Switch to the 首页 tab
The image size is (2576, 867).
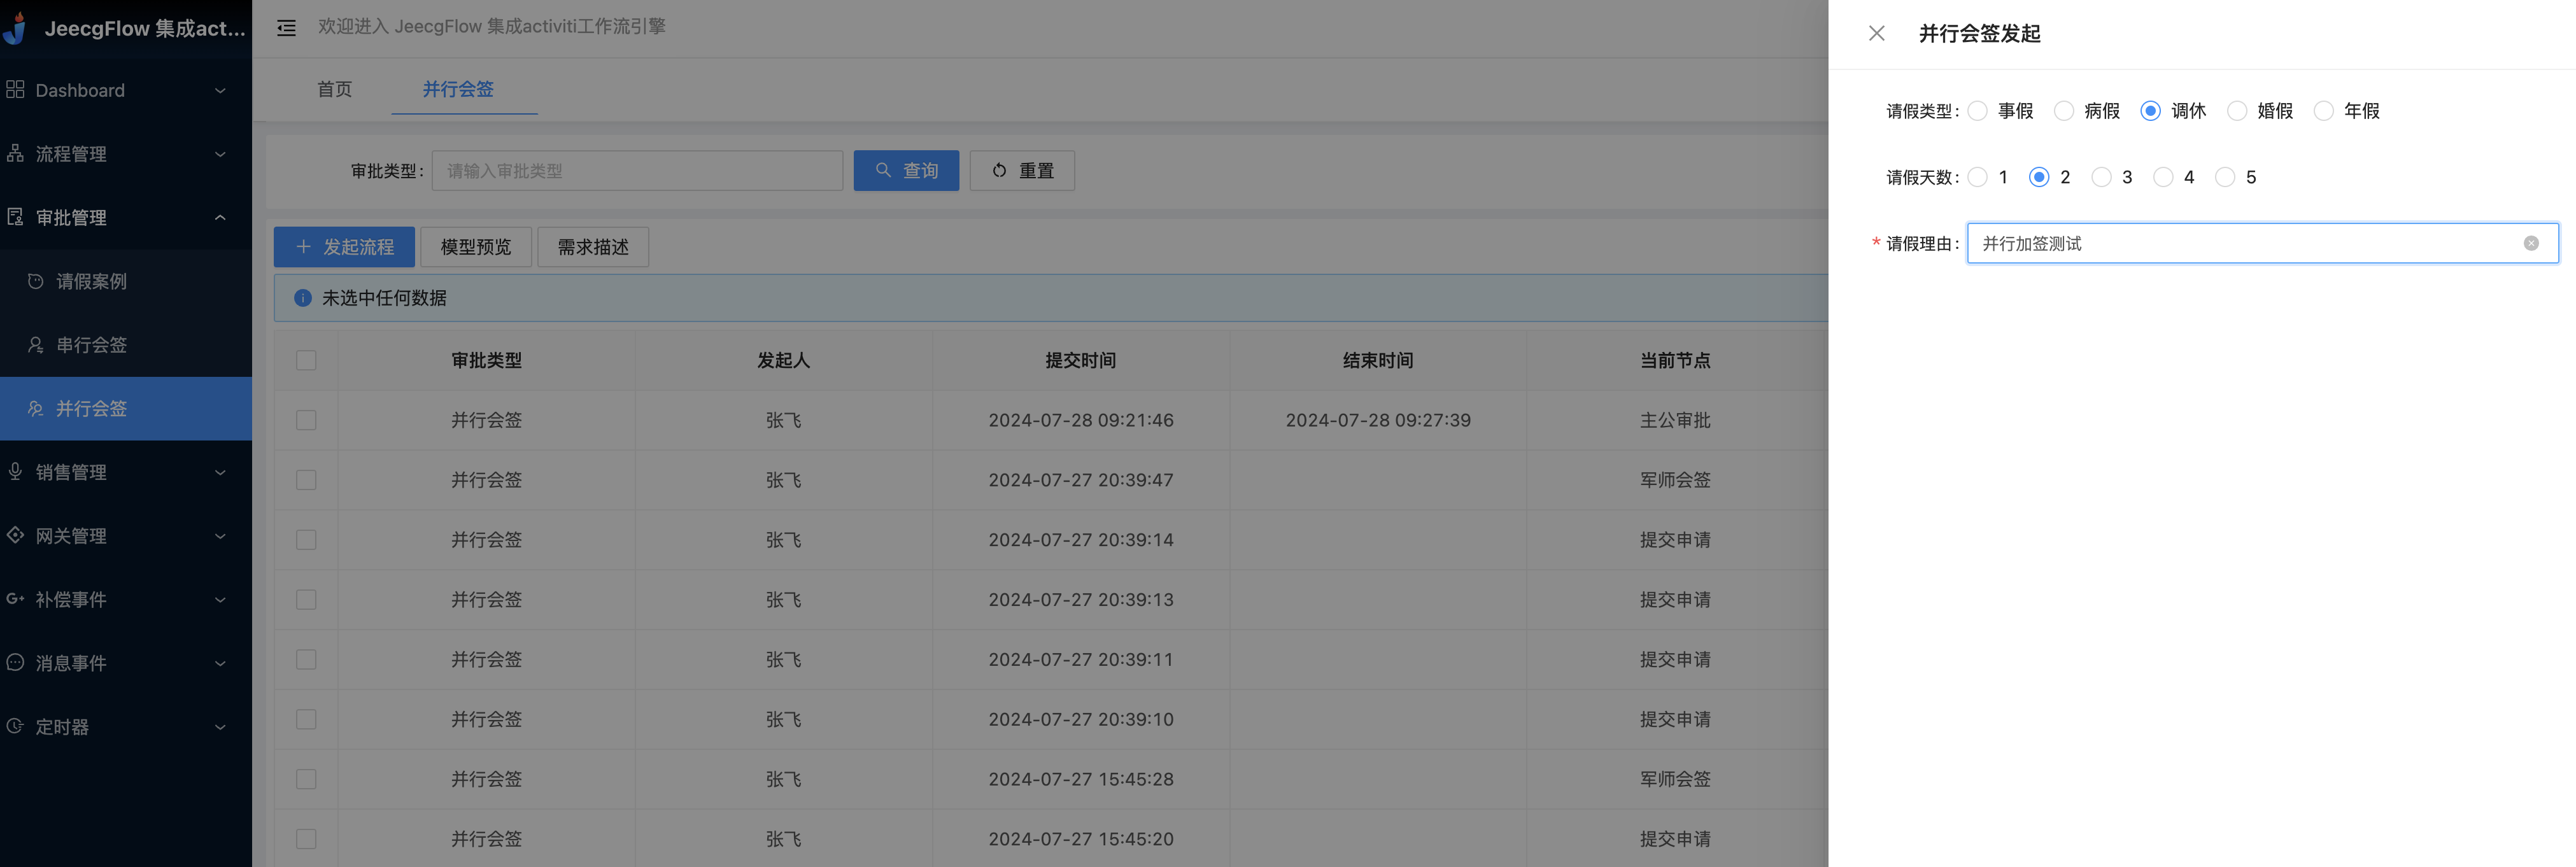pyautogui.click(x=334, y=89)
